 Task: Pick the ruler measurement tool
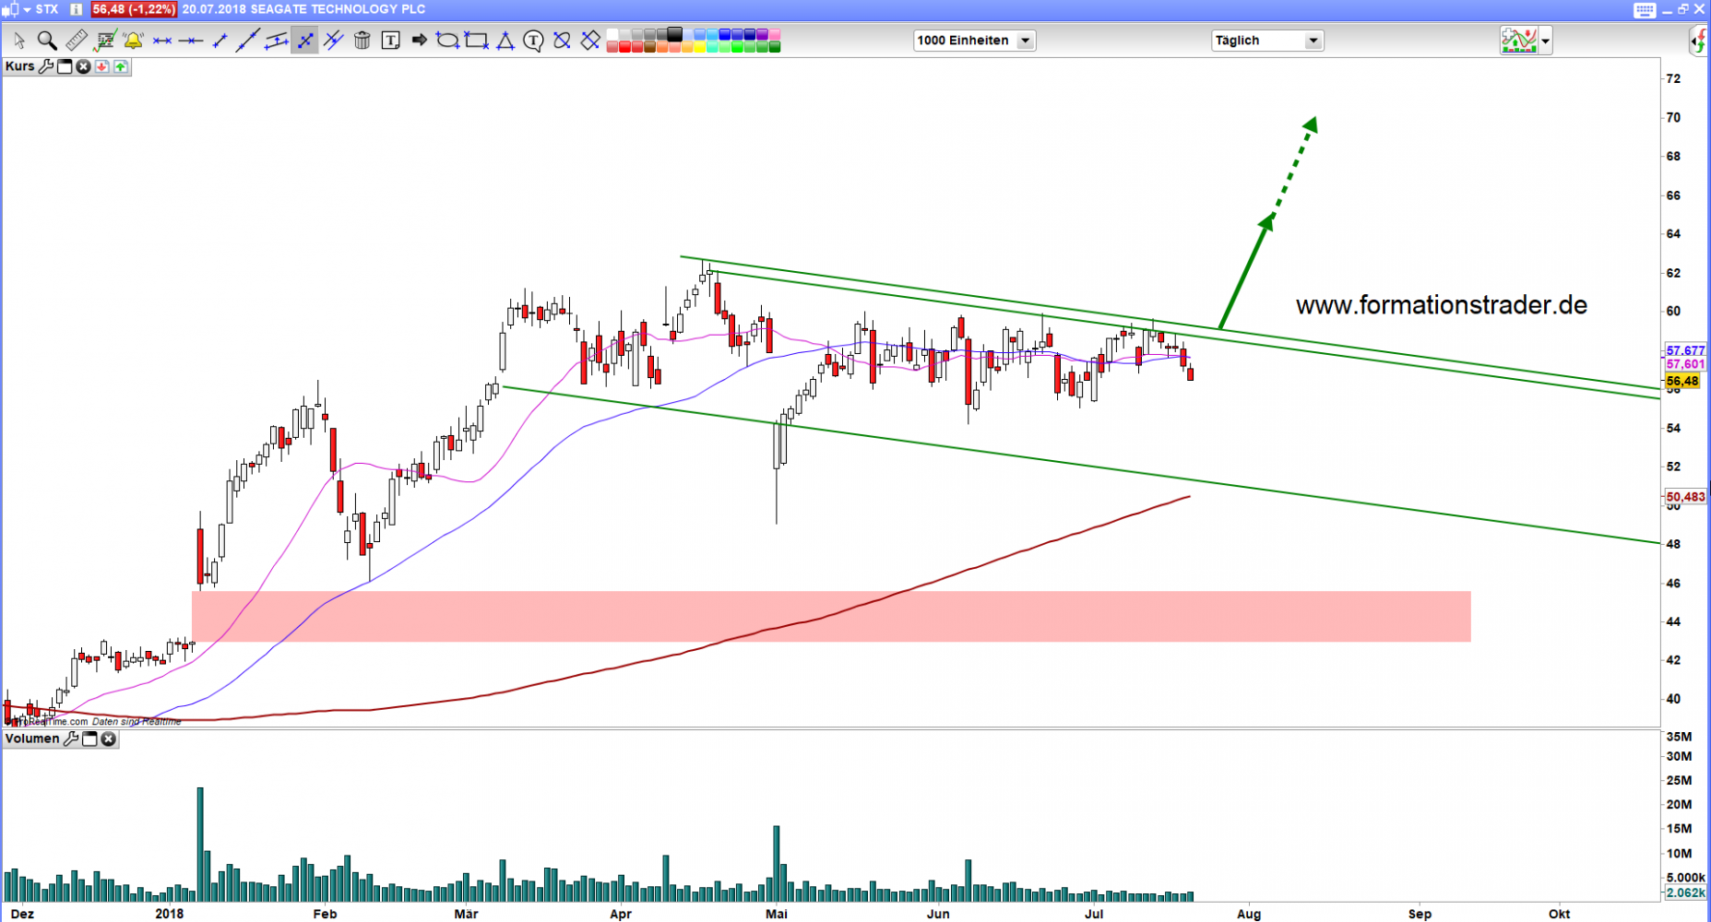pyautogui.click(x=76, y=41)
